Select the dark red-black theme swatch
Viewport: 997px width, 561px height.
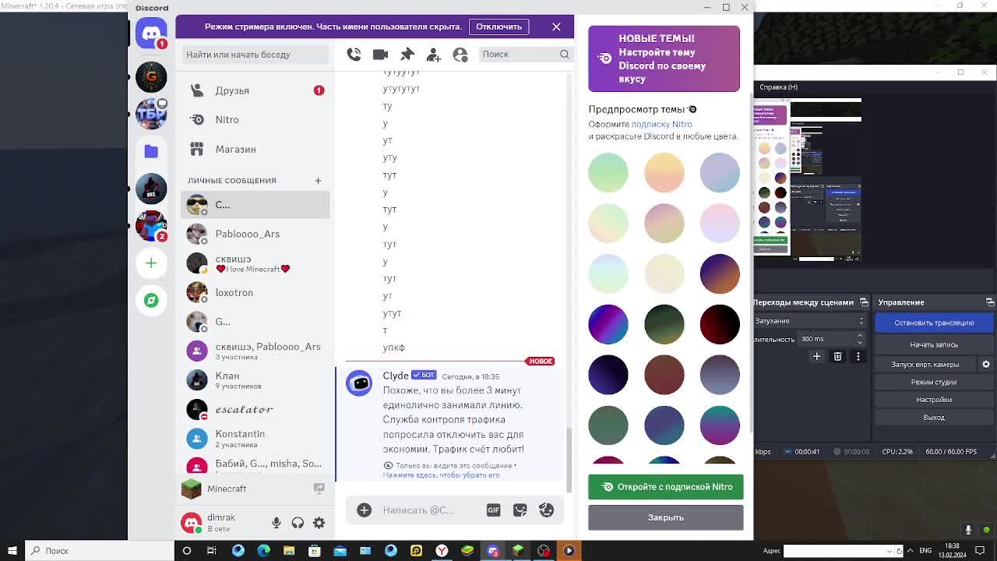pyautogui.click(x=720, y=324)
